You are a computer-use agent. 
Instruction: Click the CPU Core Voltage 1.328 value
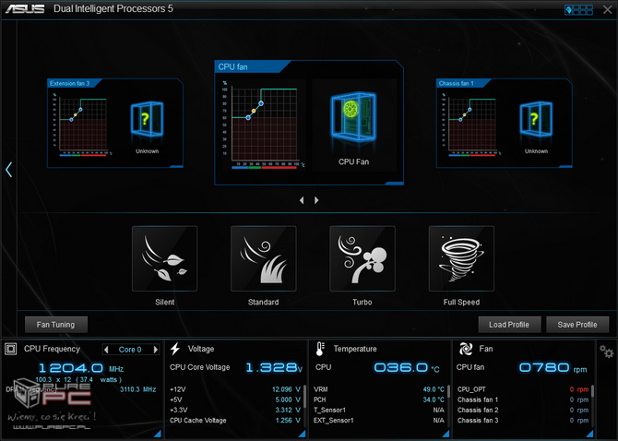point(274,368)
